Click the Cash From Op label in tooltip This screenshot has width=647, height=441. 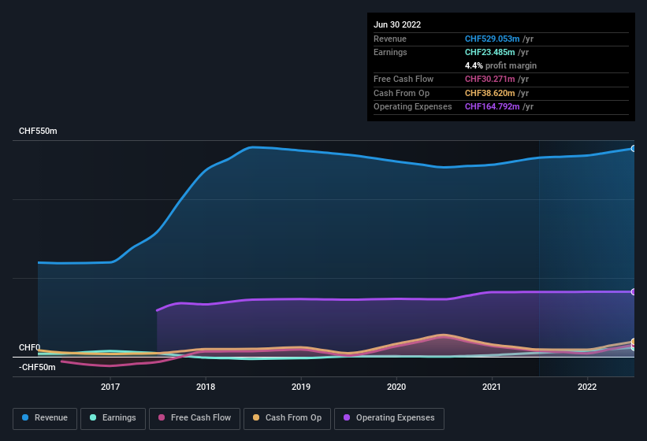pyautogui.click(x=401, y=93)
